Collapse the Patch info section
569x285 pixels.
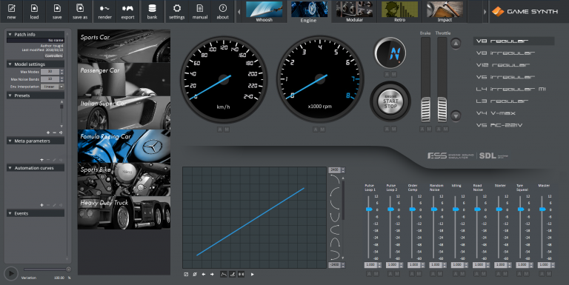pos(10,35)
